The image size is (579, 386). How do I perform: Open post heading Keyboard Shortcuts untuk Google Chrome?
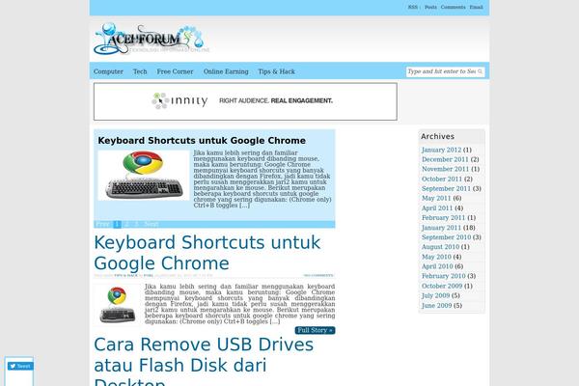coord(207,253)
